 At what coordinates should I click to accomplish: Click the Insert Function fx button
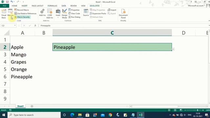[x=35, y=26]
